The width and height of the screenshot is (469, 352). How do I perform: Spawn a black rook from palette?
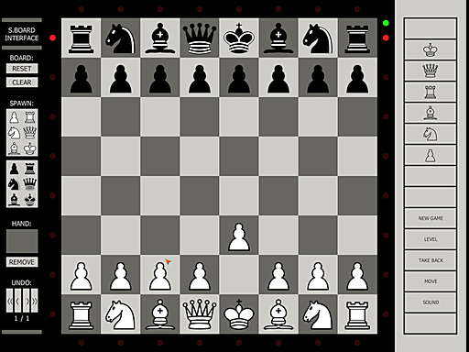pos(29,169)
